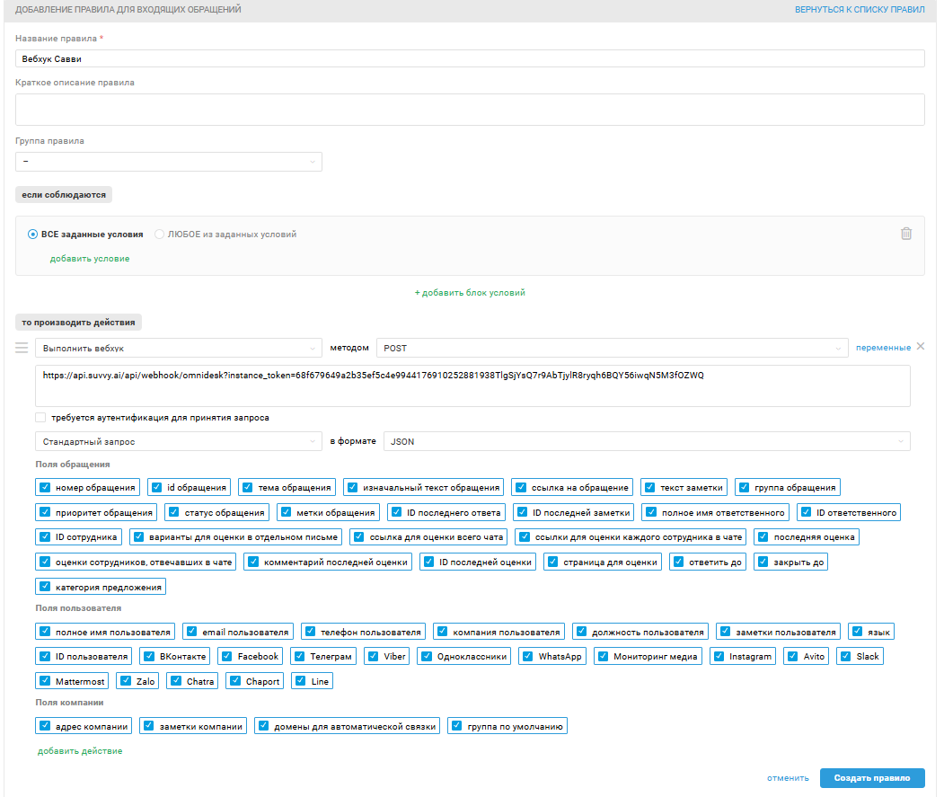This screenshot has height=797, width=944.
Task: Expand the 'Выполнить вебхук' action dropdown
Action: click(178, 348)
